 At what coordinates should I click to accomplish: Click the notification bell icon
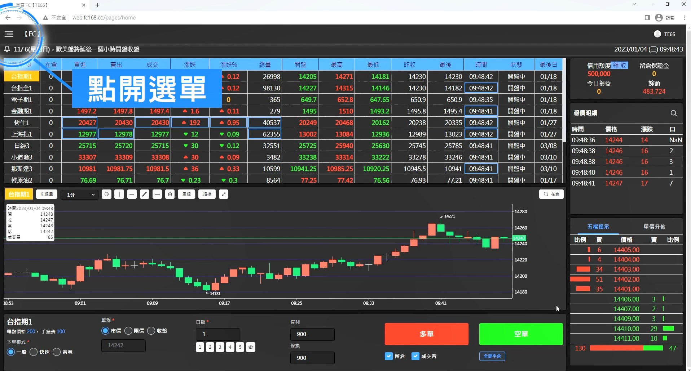point(7,49)
